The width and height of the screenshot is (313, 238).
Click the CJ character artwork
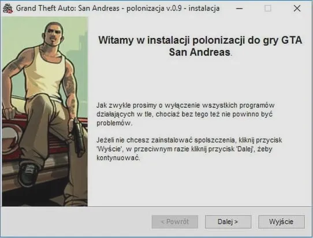[x=44, y=112]
